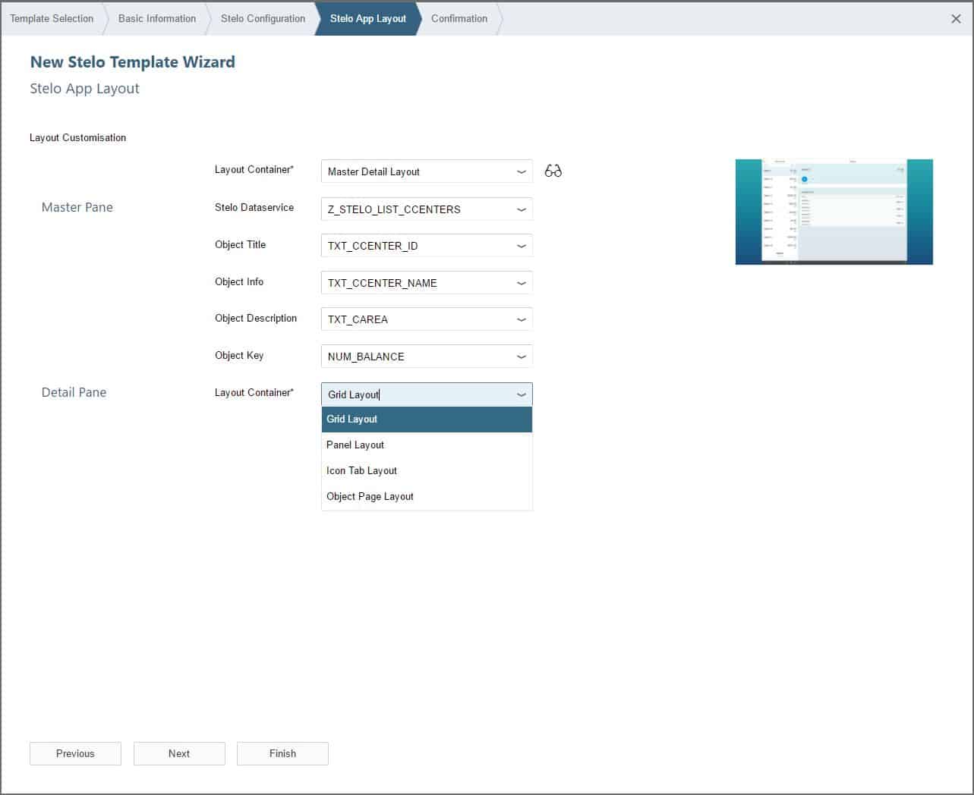Expand the Object Title dropdown arrow
This screenshot has width=974, height=795.
click(x=521, y=247)
